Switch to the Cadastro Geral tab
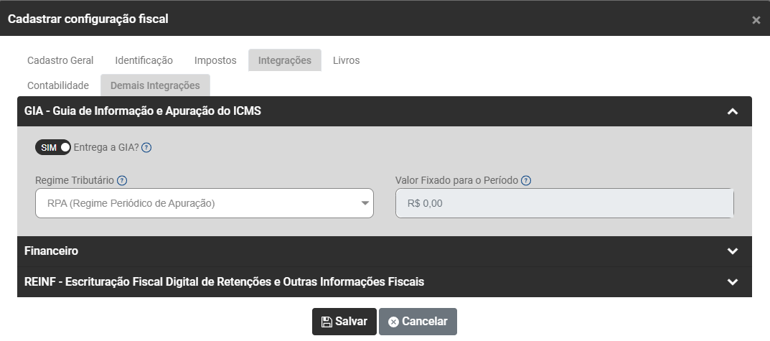This screenshot has height=341, width=770. (60, 60)
